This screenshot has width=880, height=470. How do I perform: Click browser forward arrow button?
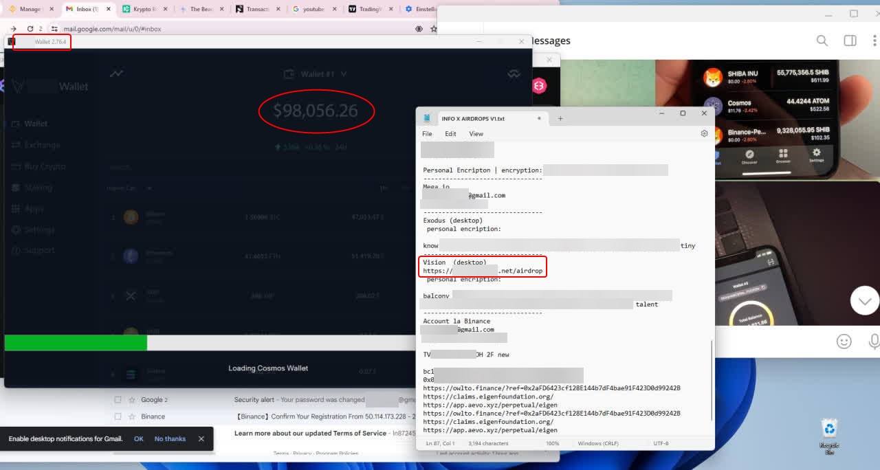13,29
